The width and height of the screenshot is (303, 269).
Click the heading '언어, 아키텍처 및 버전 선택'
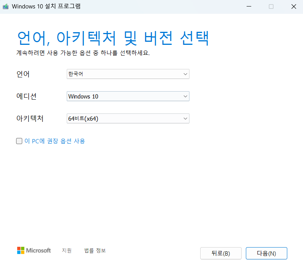pos(113,38)
